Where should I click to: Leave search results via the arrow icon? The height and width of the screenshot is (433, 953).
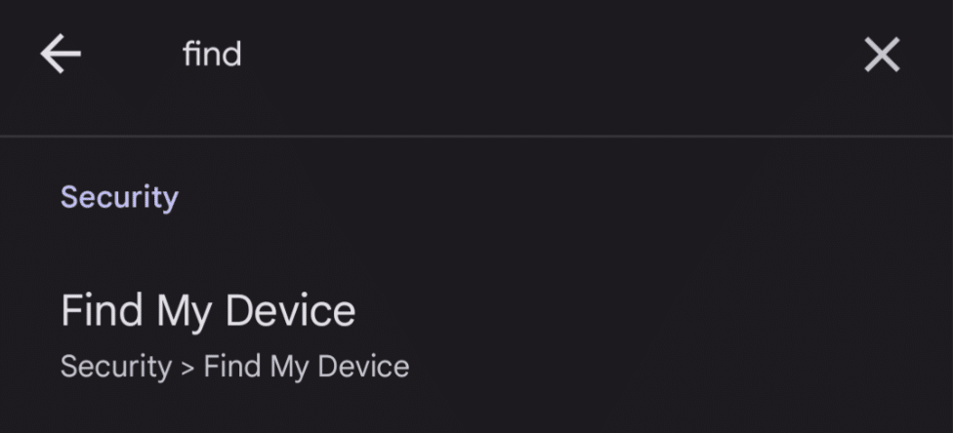click(x=61, y=54)
